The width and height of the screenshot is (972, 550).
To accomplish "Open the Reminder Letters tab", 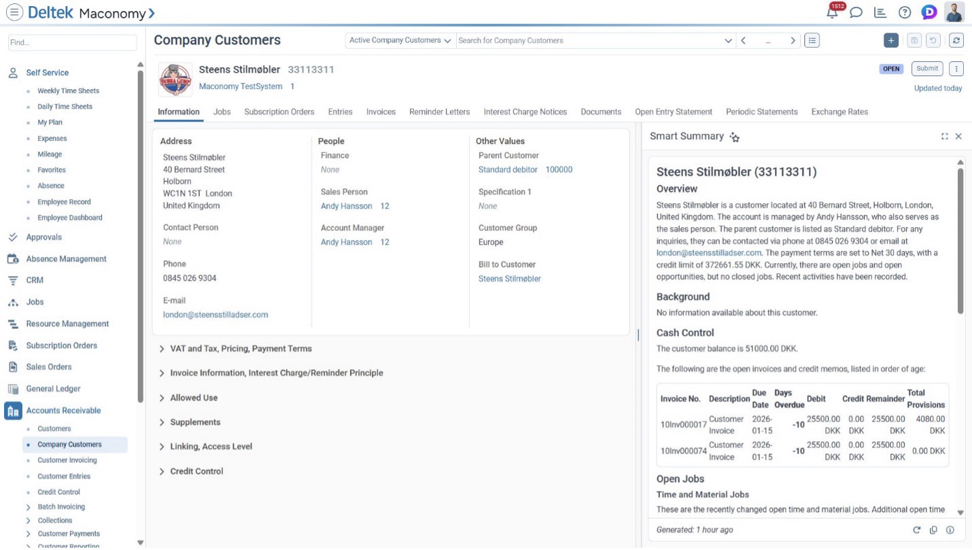I will pyautogui.click(x=439, y=111).
